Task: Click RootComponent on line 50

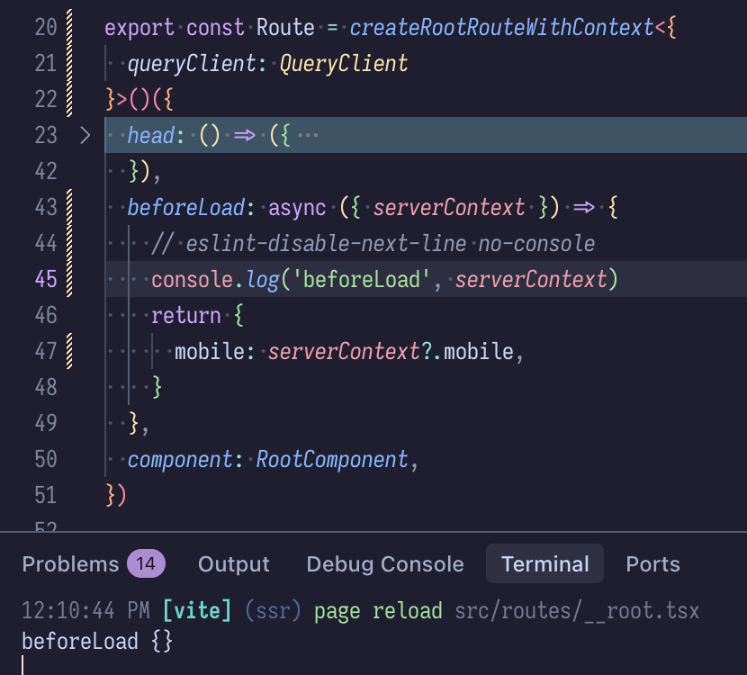Action: 332,459
